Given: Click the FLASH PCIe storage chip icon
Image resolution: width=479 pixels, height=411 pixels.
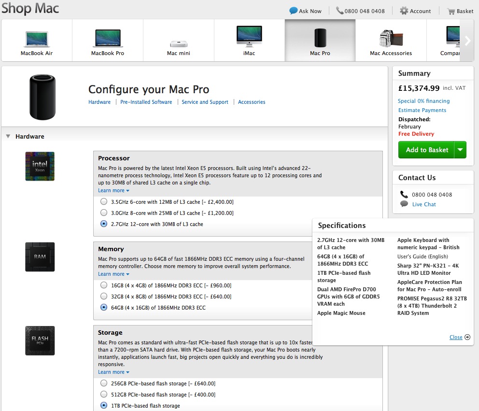Looking at the screenshot, I should coord(40,340).
